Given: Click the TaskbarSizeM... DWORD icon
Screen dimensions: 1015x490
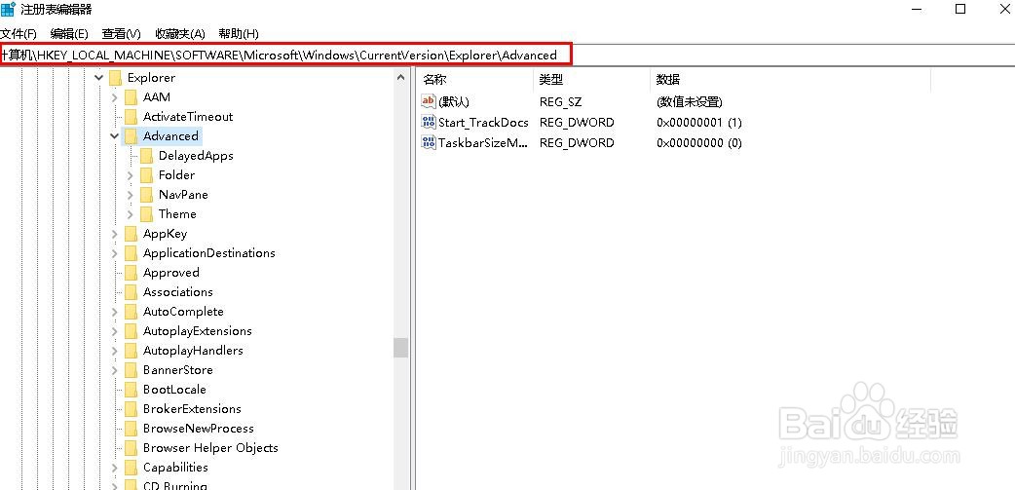Looking at the screenshot, I should point(429,142).
